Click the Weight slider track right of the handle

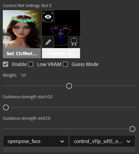(x=104, y=86)
